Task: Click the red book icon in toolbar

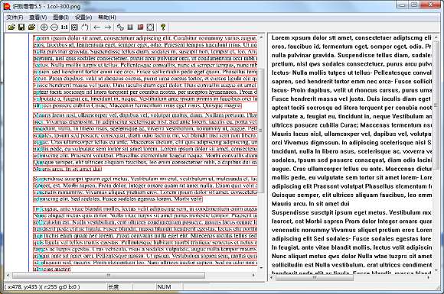Action: (140, 27)
